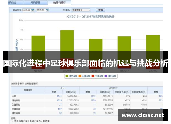Image resolution: width=171 pixels, height=124 pixels.
Task: Toggle the 境外并购 purple legend swatch
Action: coord(106,76)
